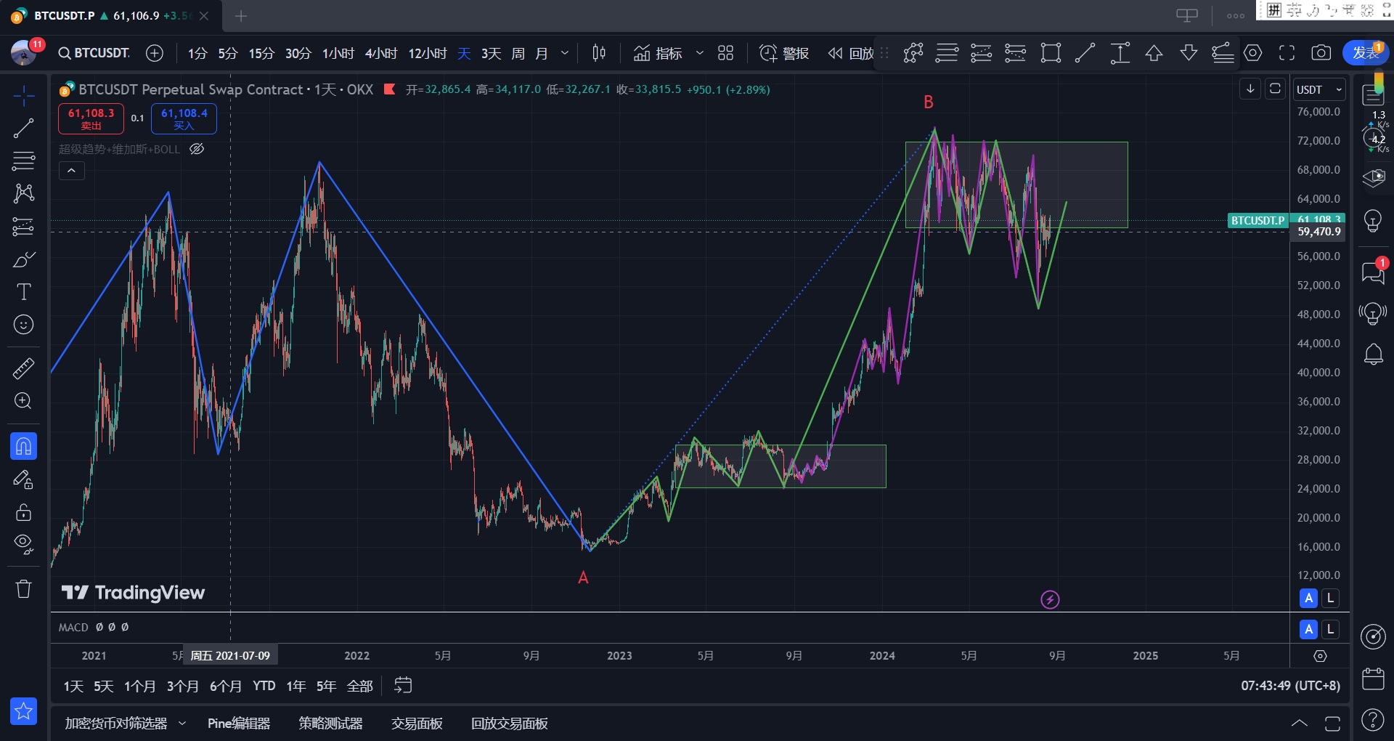The width and height of the screenshot is (1394, 741).
Task: Open the layout templates grid icon
Action: (725, 53)
